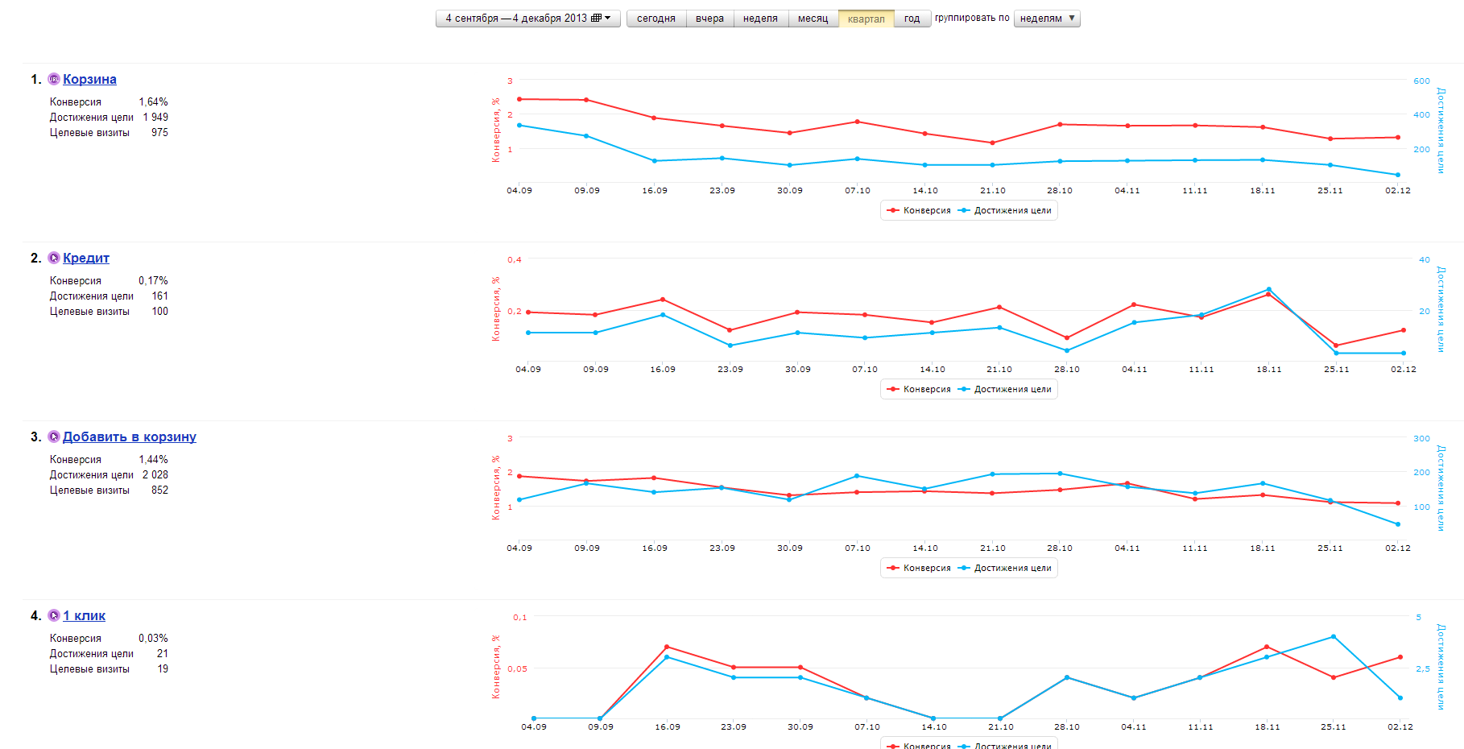1464x749 pixels.
Task: Open the date range picker 4 сентября — 4 декабря
Action: (527, 19)
